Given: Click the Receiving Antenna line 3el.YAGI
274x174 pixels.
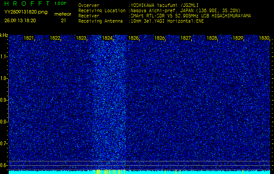Looking at the screenshot, I should [x=141, y=21].
